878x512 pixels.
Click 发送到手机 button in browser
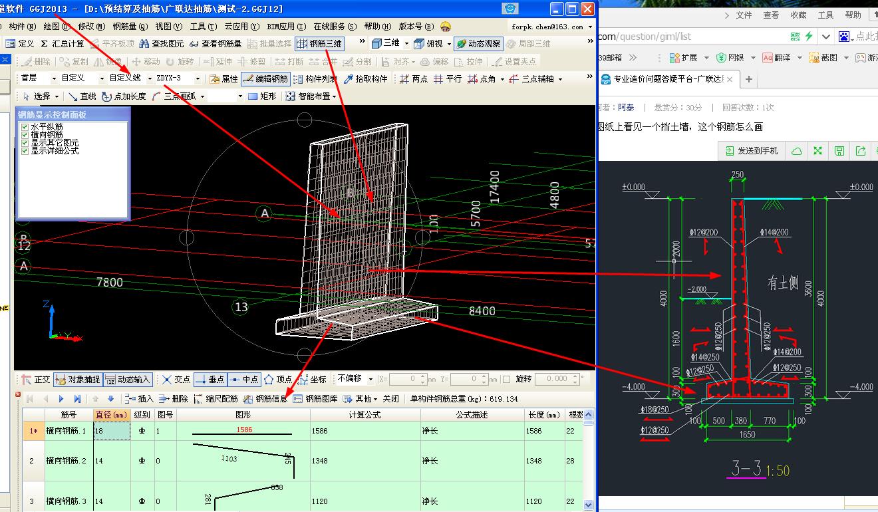pos(751,151)
